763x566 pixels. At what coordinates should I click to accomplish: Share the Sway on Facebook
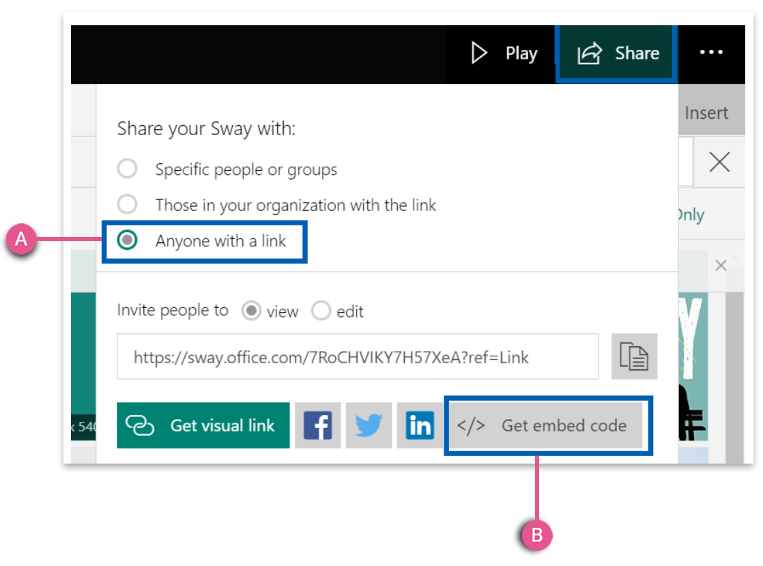click(x=317, y=425)
